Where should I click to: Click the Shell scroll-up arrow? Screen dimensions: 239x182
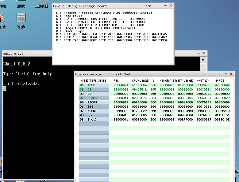203,60
